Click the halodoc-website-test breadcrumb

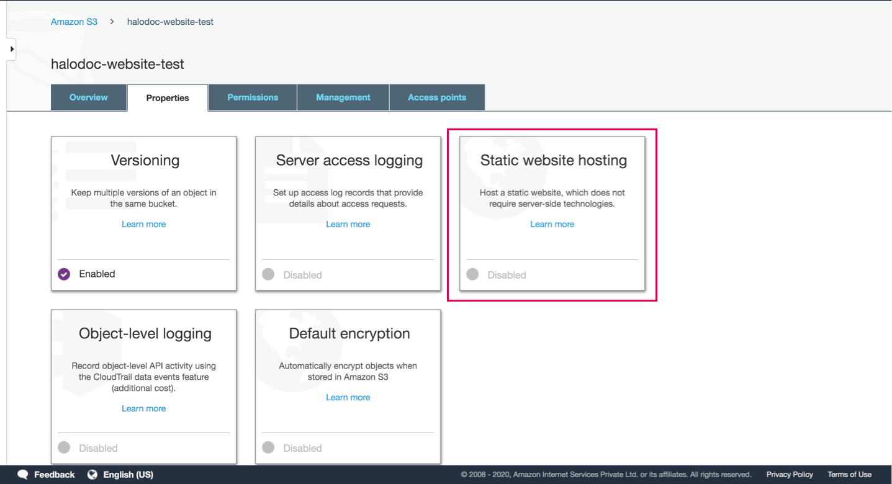click(x=170, y=22)
